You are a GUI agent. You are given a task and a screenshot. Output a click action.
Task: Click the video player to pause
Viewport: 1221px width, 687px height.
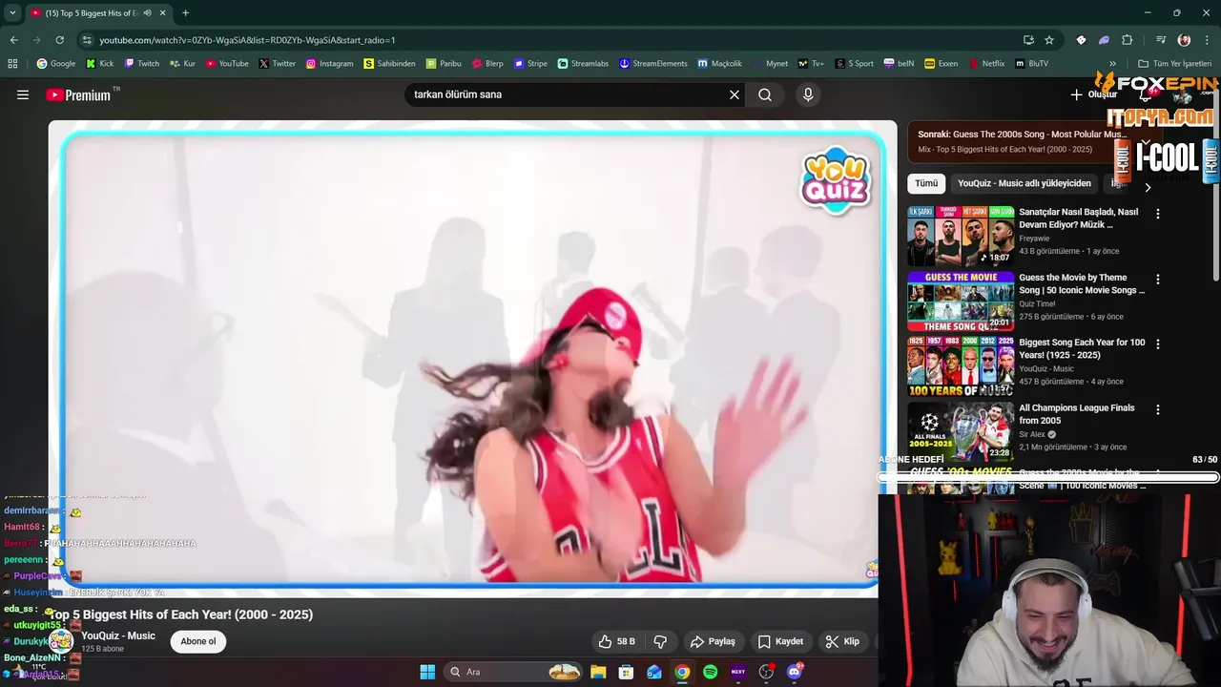[472, 358]
